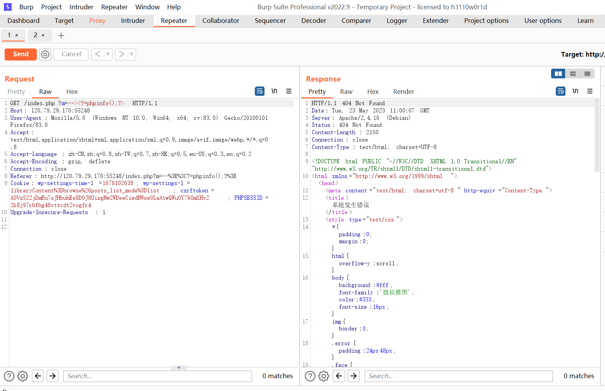Switch to Extender tab
The width and height of the screenshot is (605, 391).
[436, 21]
